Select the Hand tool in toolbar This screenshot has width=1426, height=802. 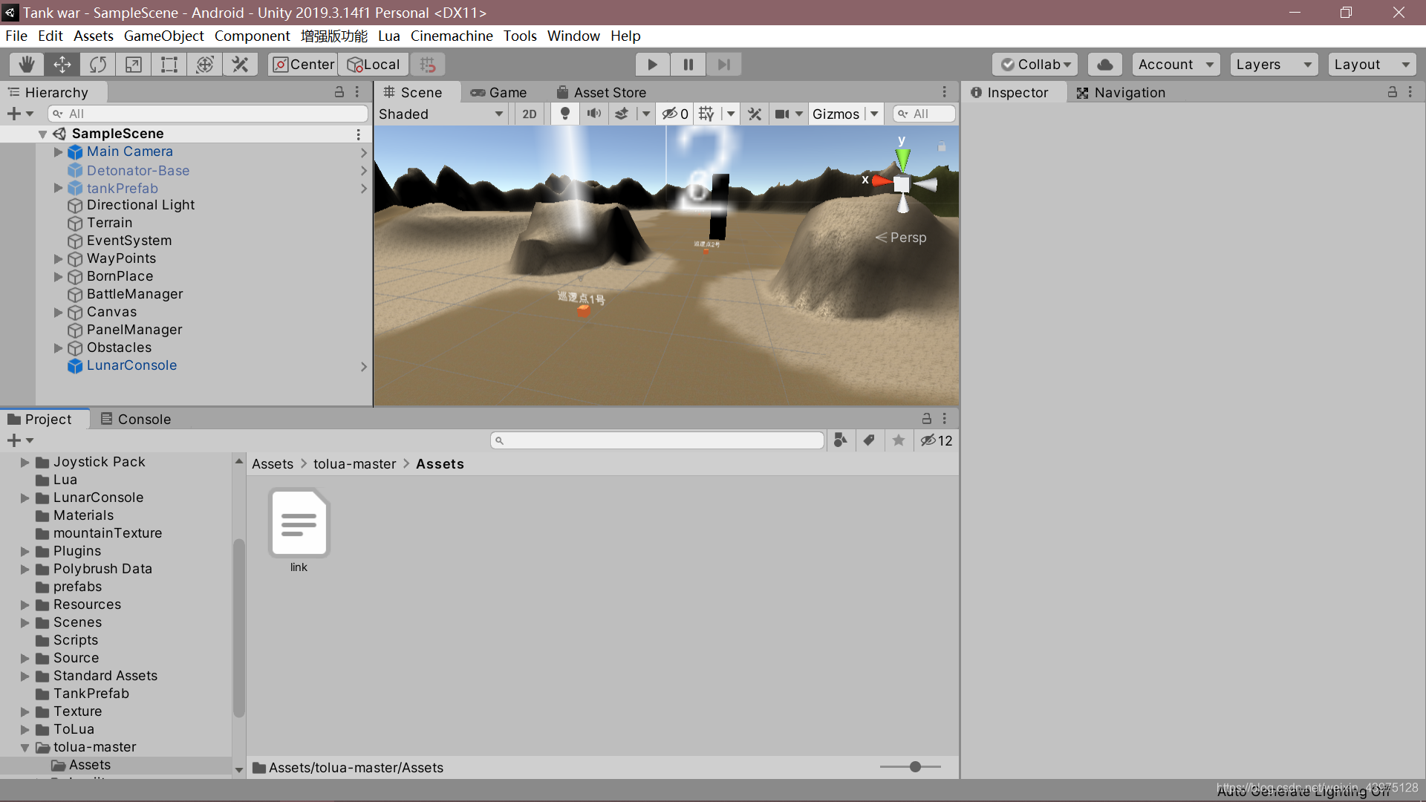tap(27, 65)
